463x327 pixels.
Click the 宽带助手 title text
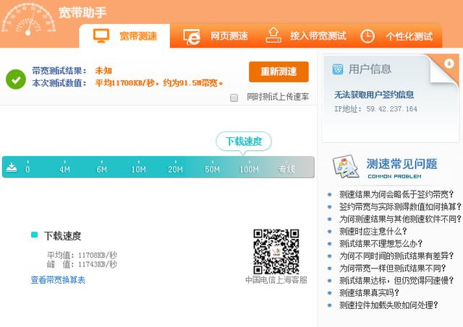82,12
